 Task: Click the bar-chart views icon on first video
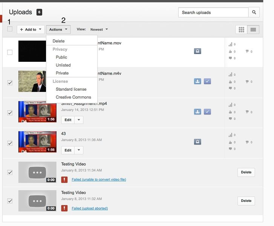coord(230,44)
